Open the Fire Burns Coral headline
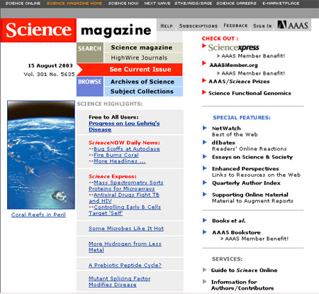 (116, 155)
